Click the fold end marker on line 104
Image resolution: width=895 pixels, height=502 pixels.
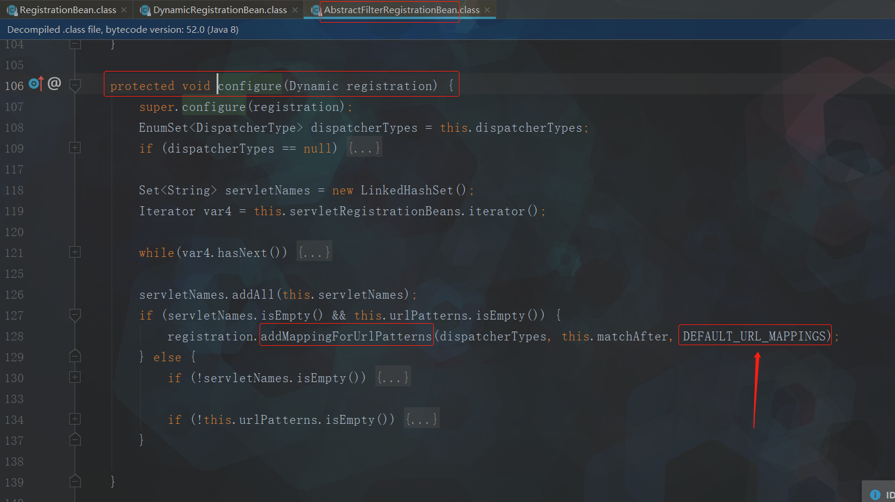click(x=75, y=44)
